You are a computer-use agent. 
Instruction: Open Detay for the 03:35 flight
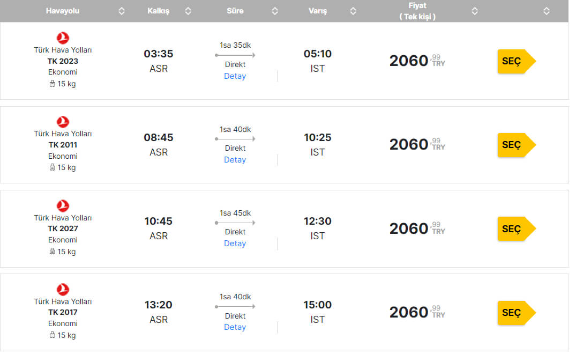point(235,76)
